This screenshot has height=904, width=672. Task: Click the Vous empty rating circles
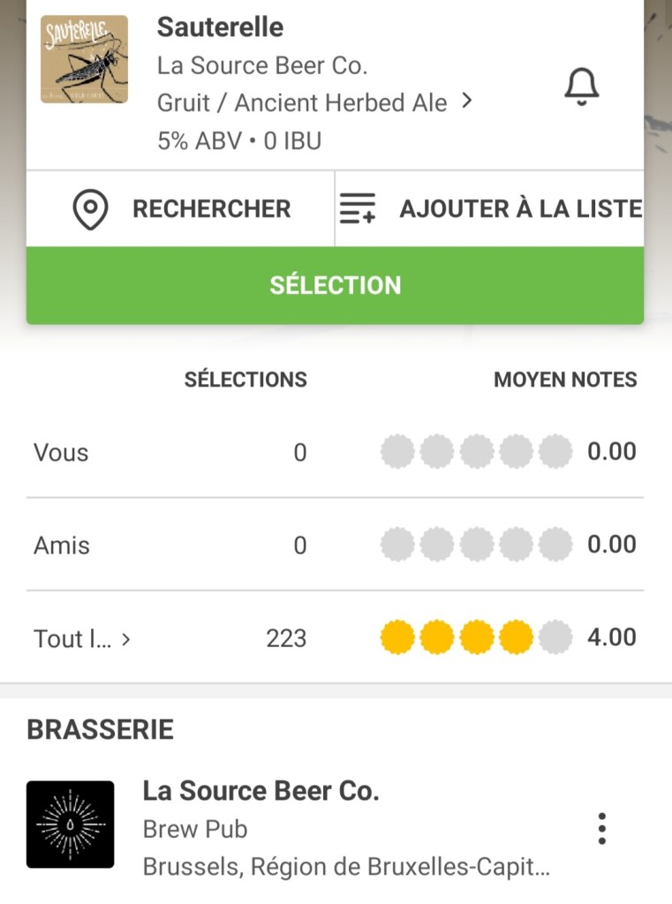coord(476,452)
